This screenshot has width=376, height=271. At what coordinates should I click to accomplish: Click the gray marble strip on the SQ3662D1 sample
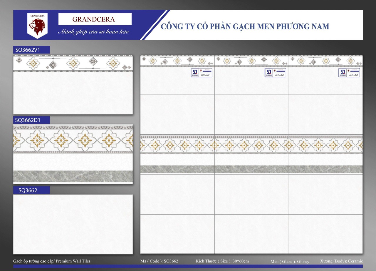point(73,176)
